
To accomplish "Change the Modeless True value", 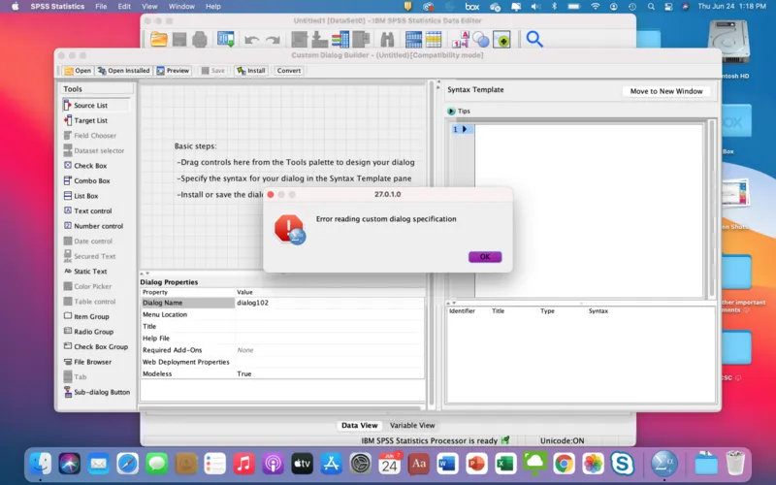I will 330,373.
